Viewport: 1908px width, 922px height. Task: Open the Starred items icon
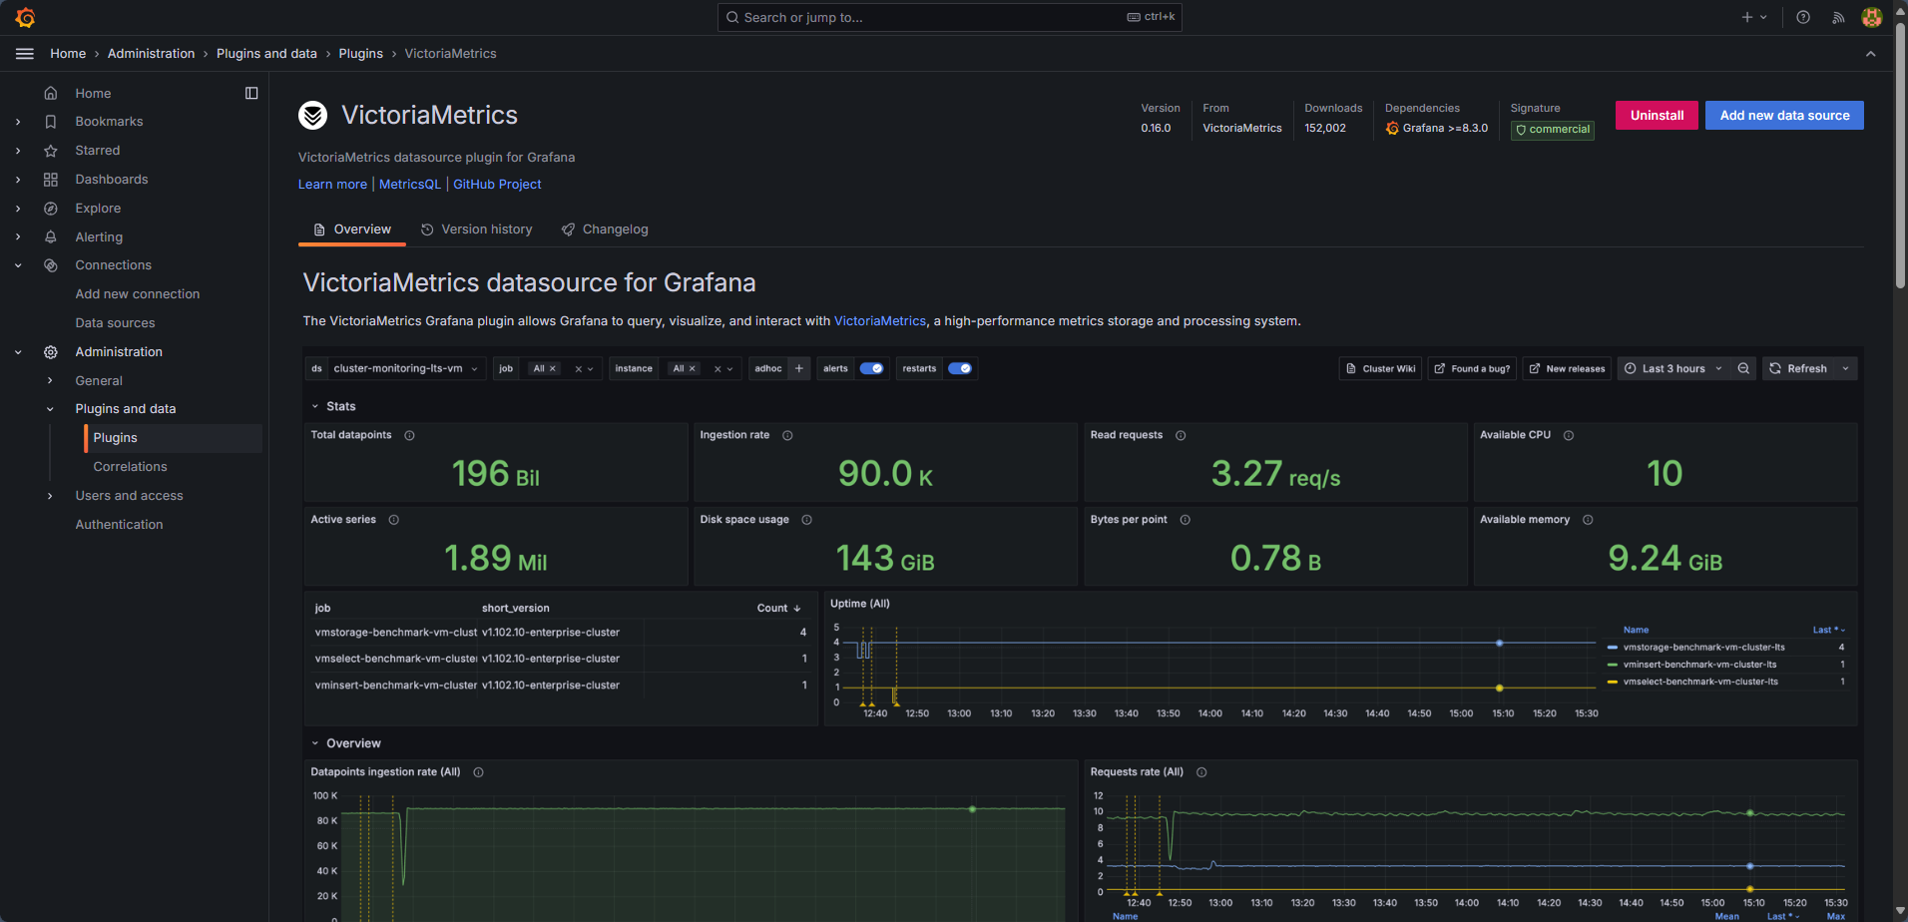tap(51, 150)
